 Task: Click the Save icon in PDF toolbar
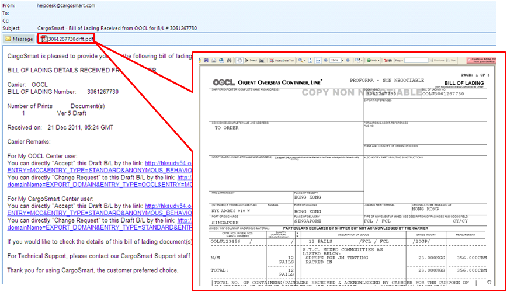point(205,60)
